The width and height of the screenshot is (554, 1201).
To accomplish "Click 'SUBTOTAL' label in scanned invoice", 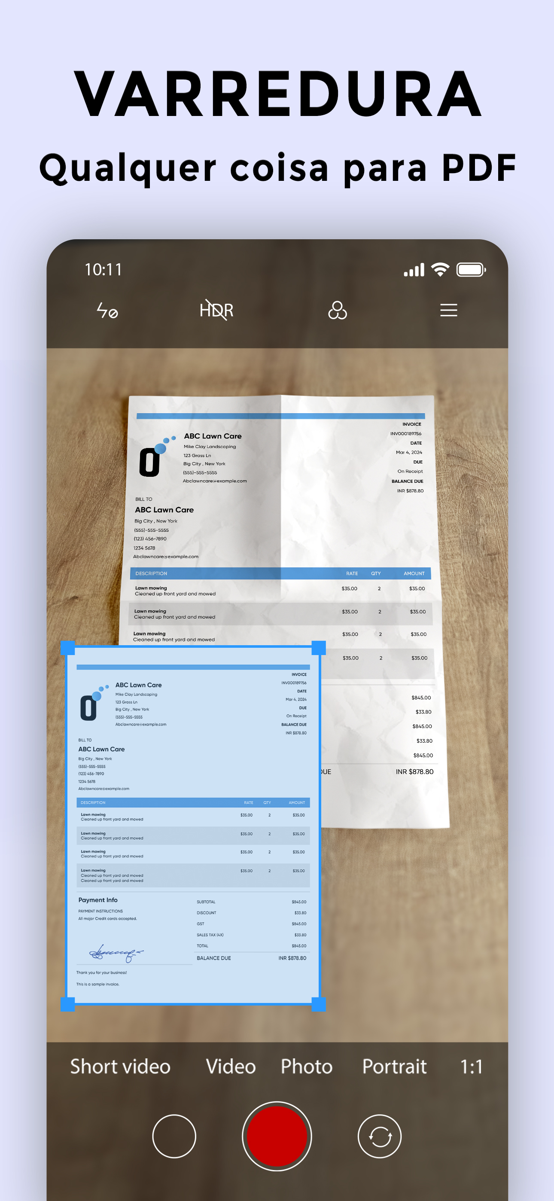I will point(206,902).
